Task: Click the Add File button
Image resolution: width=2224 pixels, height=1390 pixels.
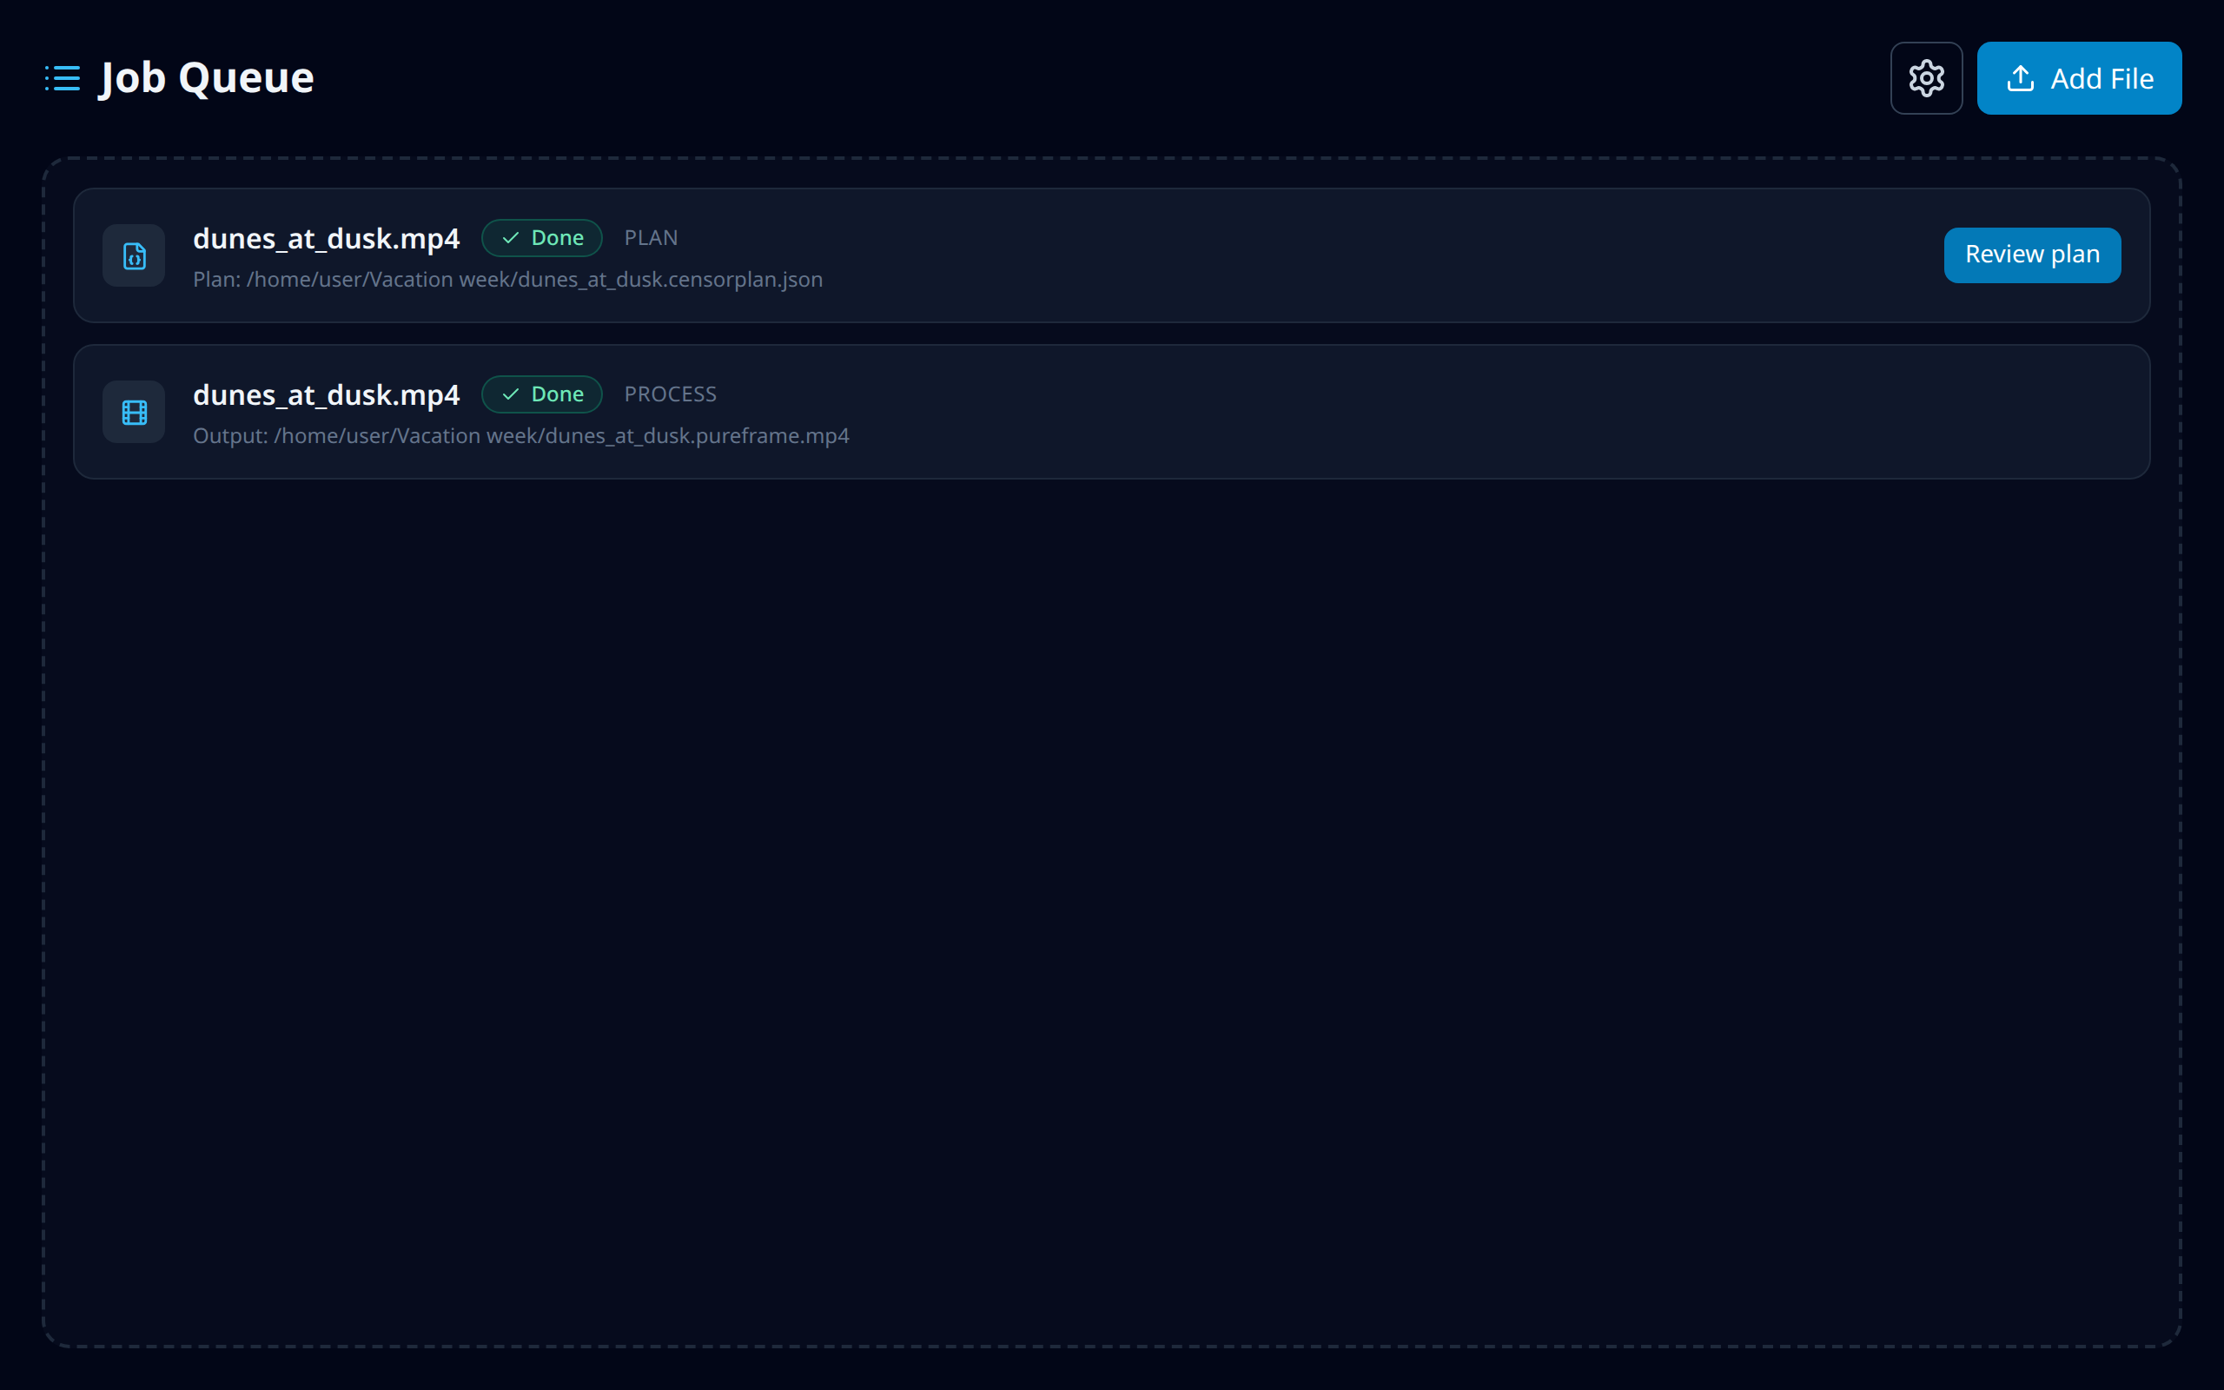Action: click(x=2079, y=78)
